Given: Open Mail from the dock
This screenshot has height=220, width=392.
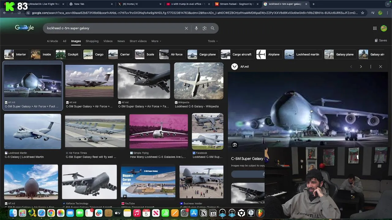Looking at the screenshot, I should [x=70, y=213].
